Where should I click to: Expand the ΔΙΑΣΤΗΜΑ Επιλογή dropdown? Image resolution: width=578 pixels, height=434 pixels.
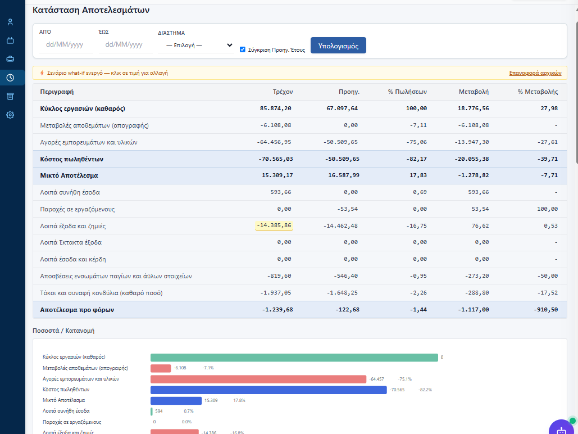point(196,46)
